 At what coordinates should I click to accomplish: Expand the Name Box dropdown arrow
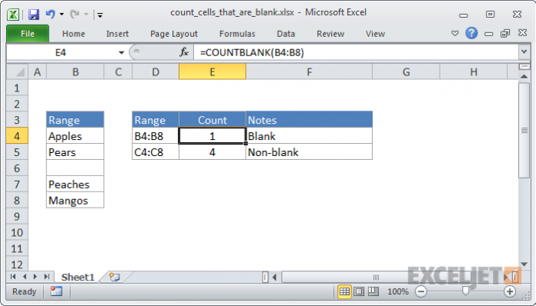click(x=122, y=52)
